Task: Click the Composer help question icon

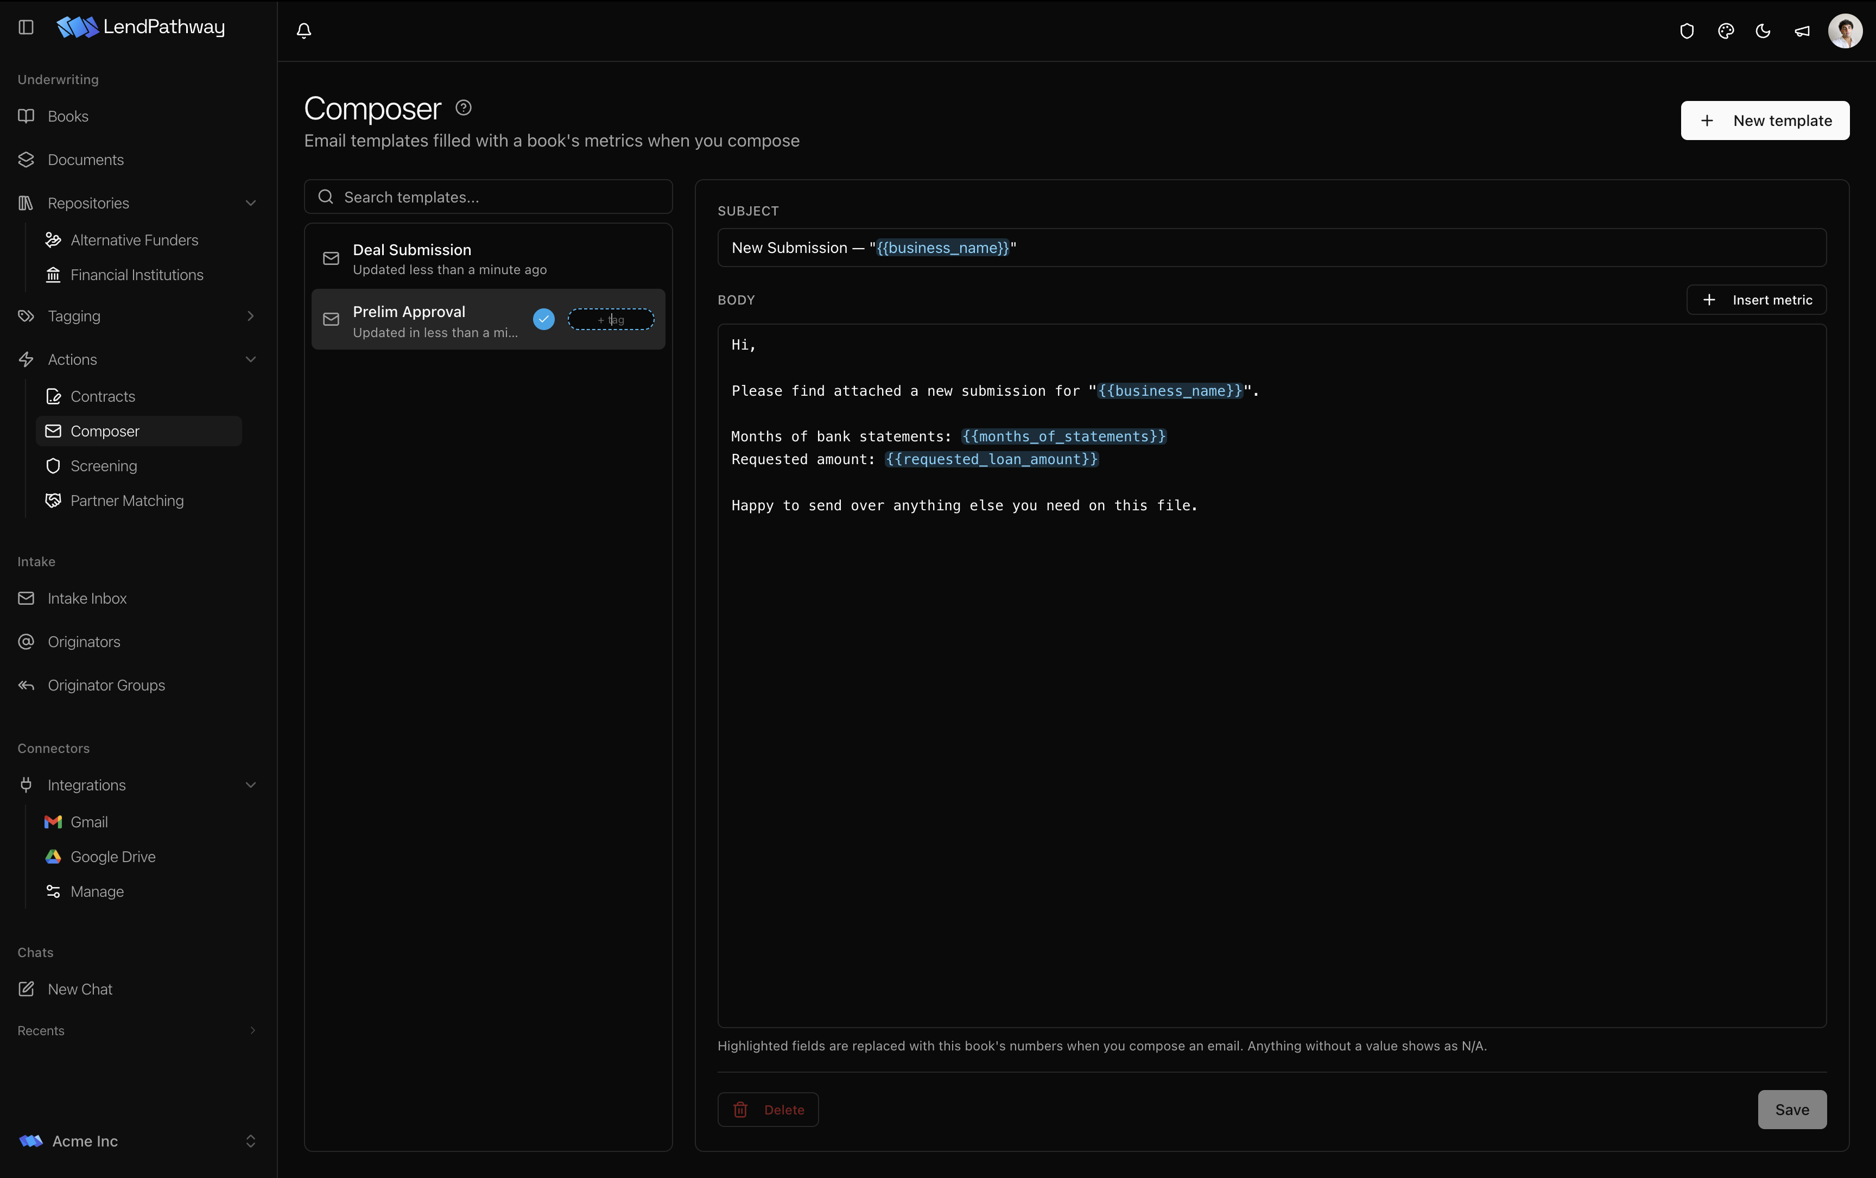Action: 464,107
